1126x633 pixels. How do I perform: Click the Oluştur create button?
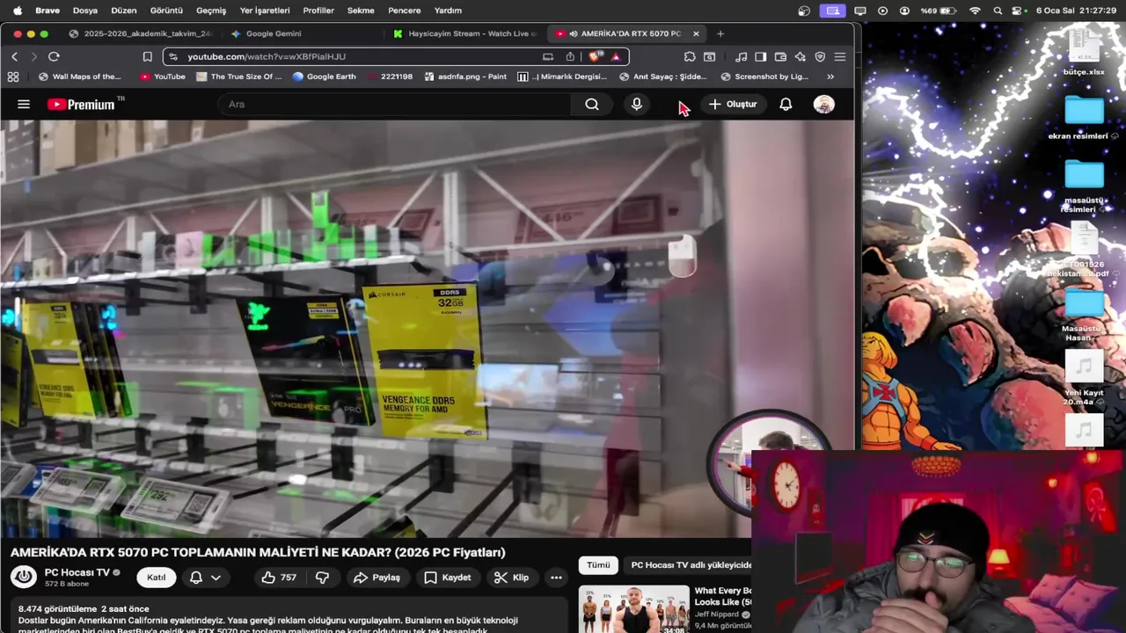click(x=733, y=104)
